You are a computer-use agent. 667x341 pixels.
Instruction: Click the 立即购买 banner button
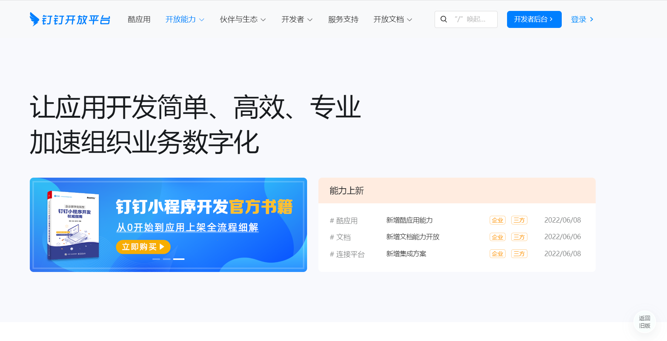point(143,247)
